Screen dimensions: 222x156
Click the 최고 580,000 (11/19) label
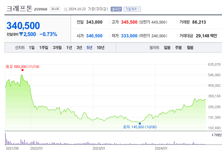[x=23, y=67]
